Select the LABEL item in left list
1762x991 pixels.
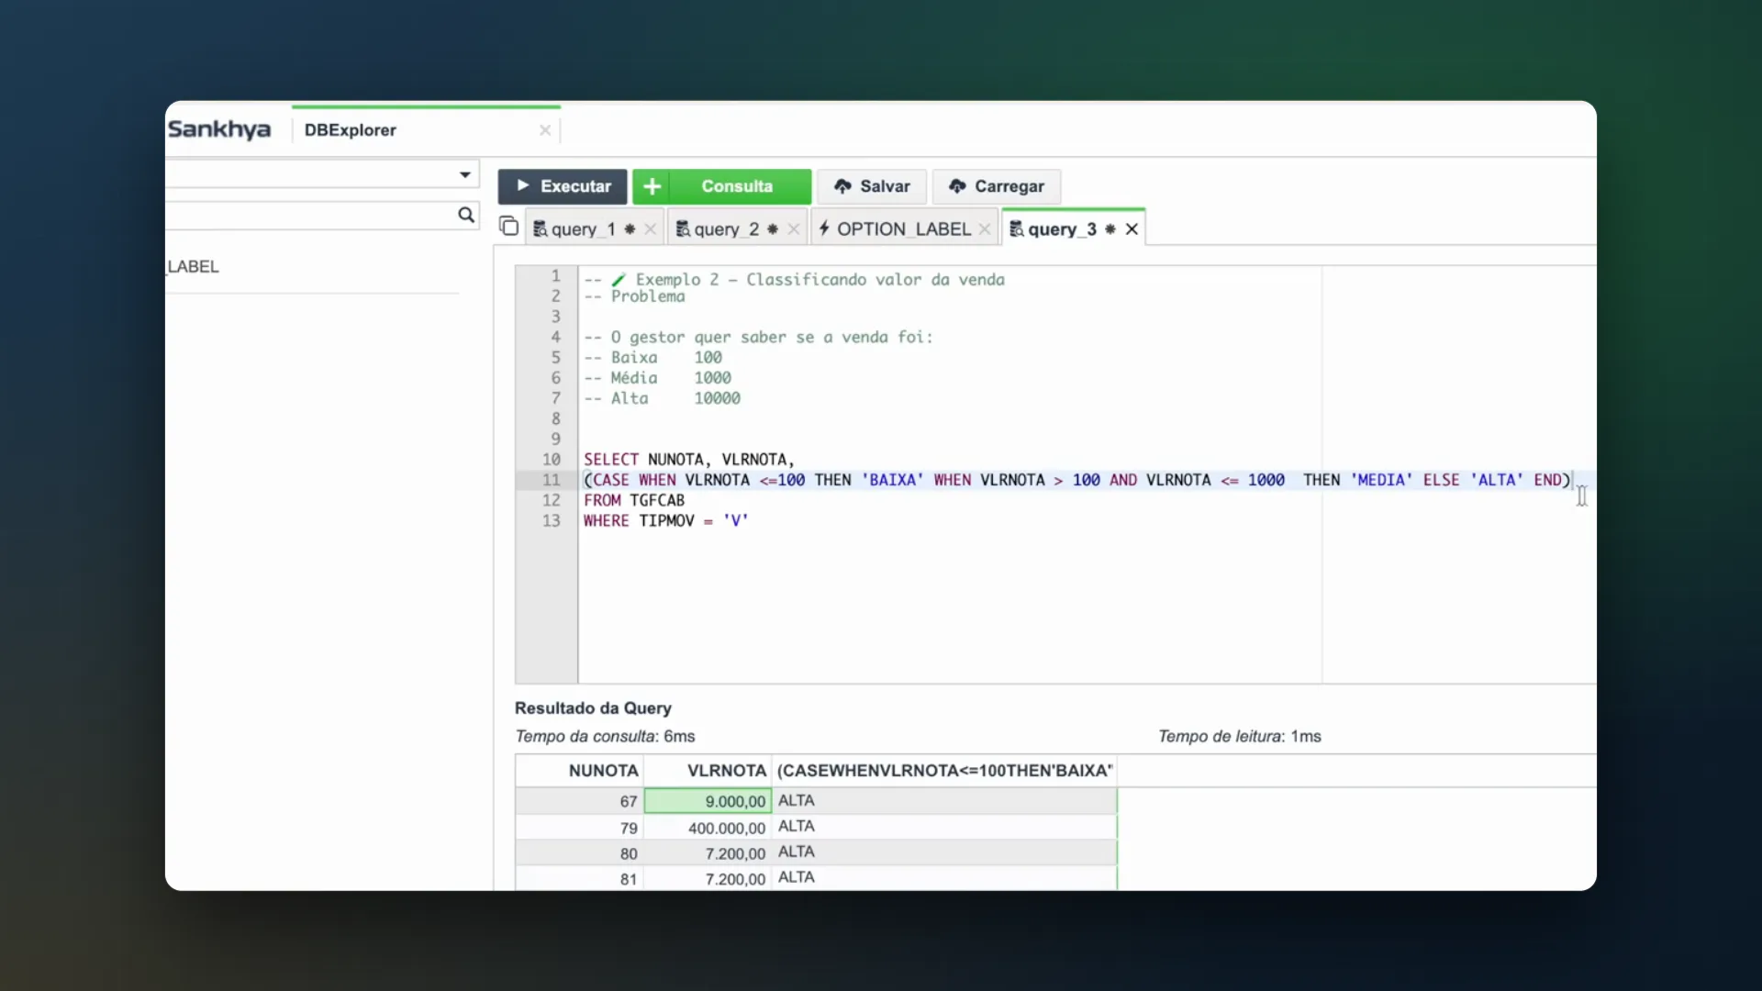[193, 267]
